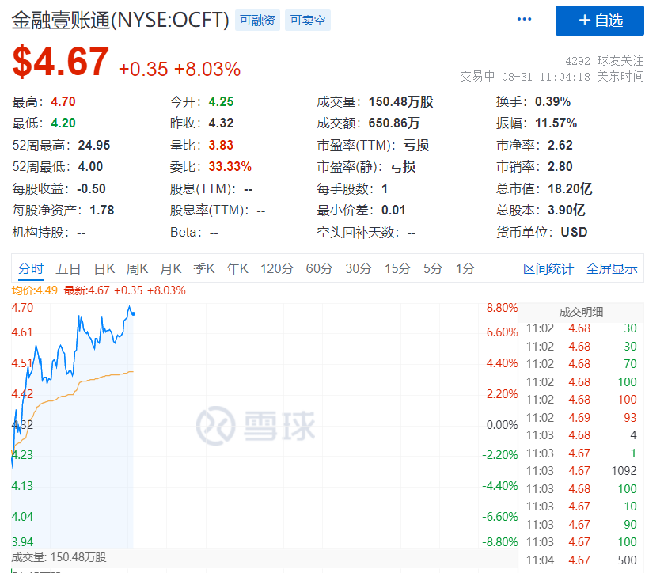The image size is (664, 573).
Task: Switch to 120分 interval tab
Action: [x=277, y=269]
